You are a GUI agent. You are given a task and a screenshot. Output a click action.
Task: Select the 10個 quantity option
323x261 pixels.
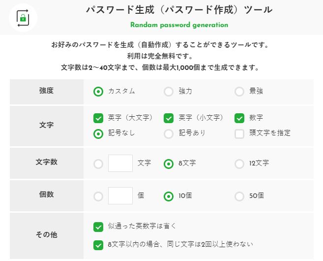pos(169,196)
